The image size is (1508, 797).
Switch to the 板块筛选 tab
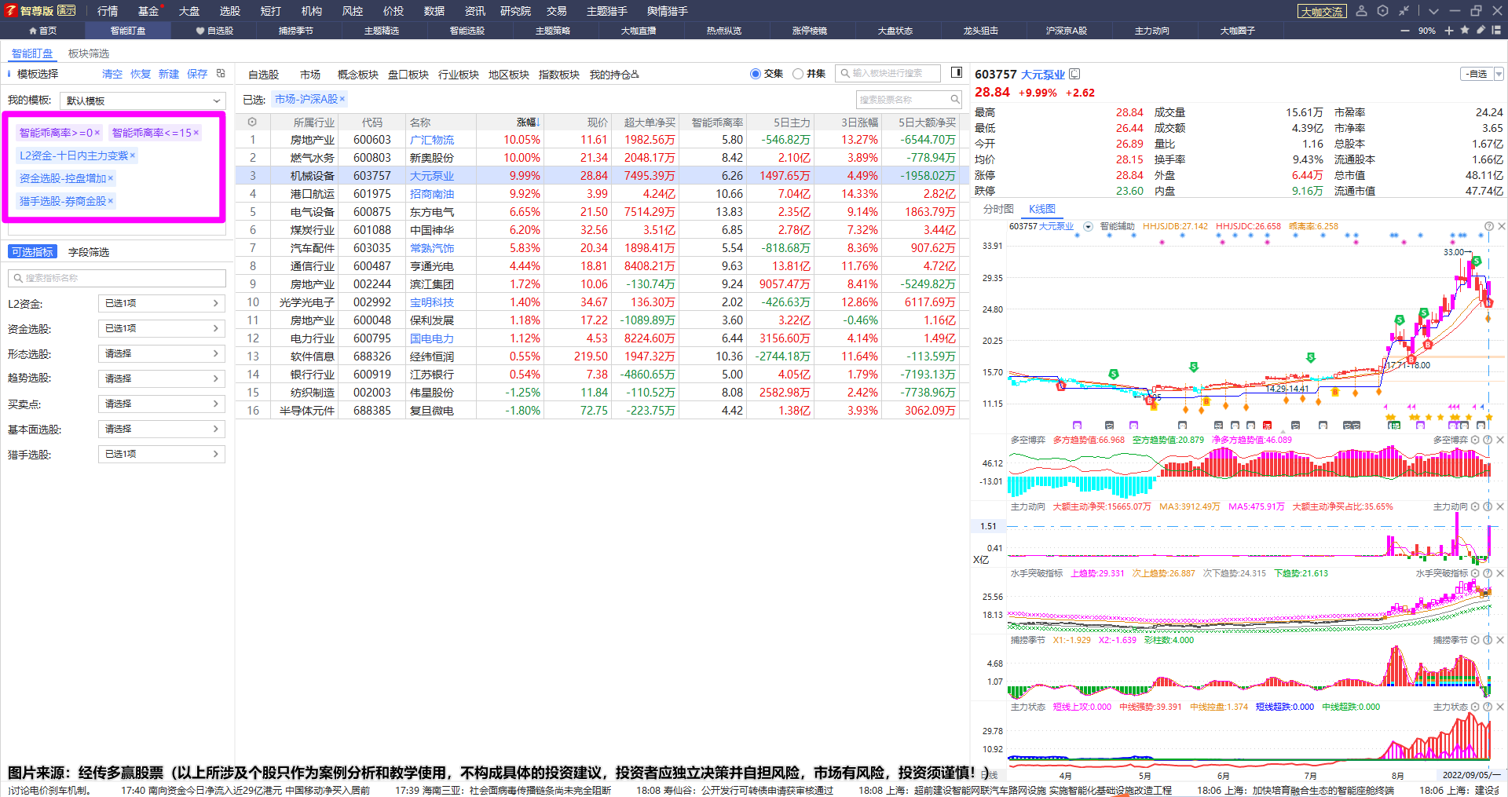89,53
